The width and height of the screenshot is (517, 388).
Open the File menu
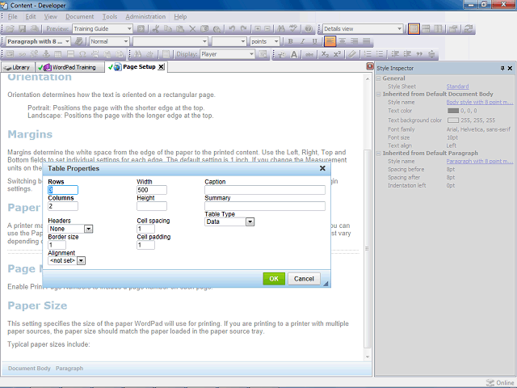click(13, 16)
